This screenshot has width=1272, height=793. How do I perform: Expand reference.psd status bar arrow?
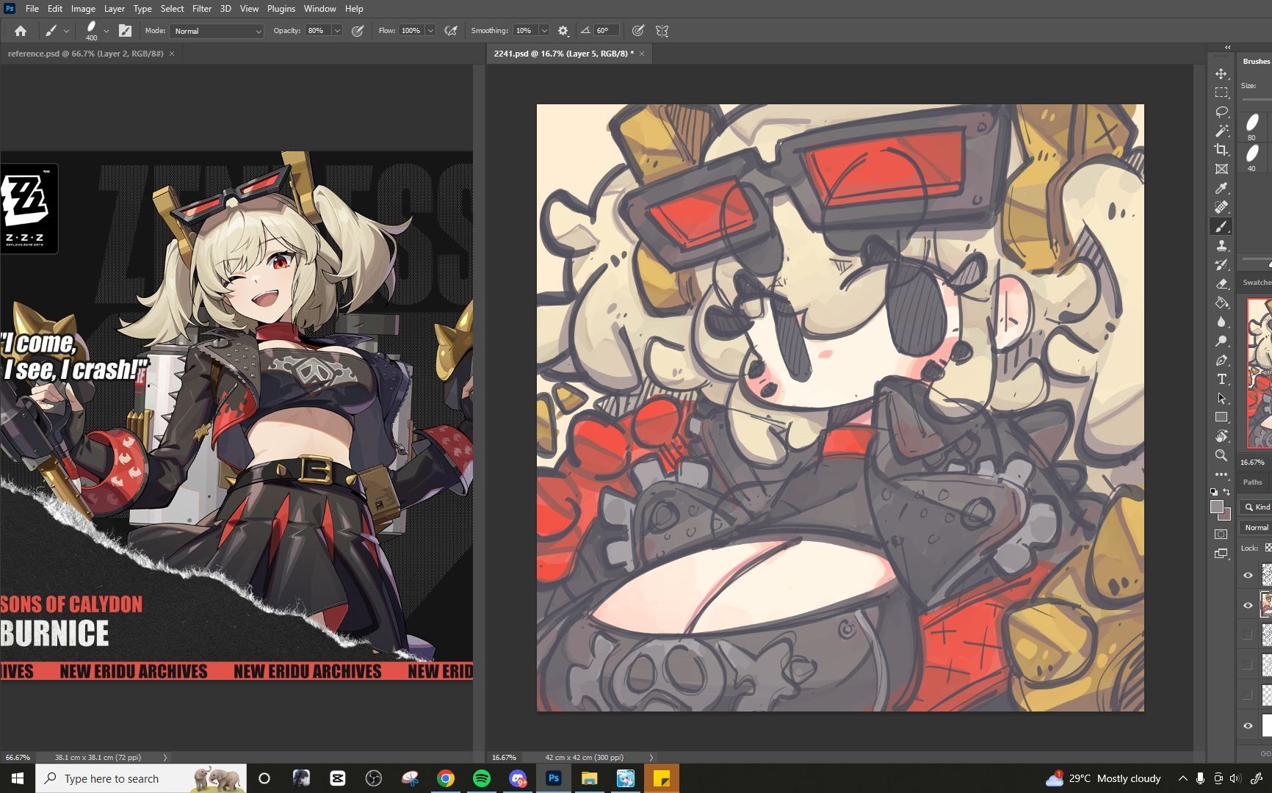tap(165, 757)
